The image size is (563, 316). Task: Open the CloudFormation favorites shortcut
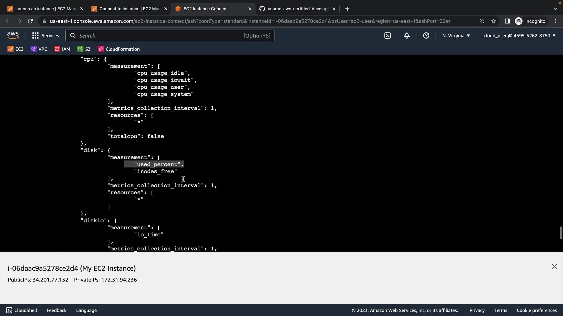point(119,49)
